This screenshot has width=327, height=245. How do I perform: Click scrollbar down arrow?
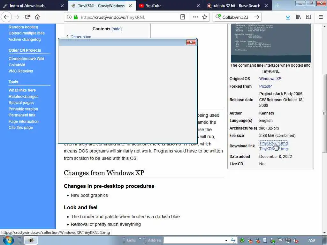click(x=324, y=233)
